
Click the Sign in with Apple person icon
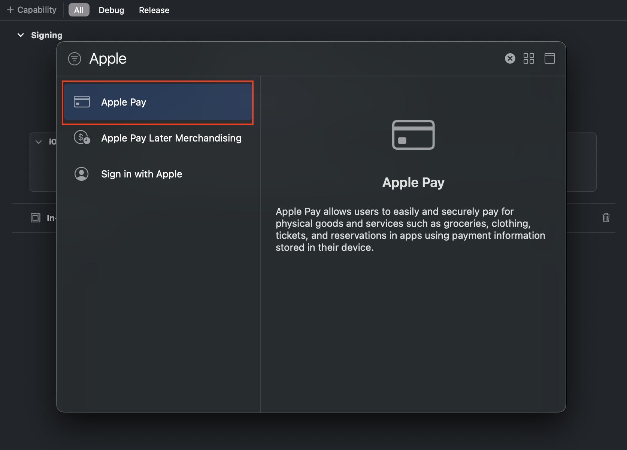click(81, 174)
